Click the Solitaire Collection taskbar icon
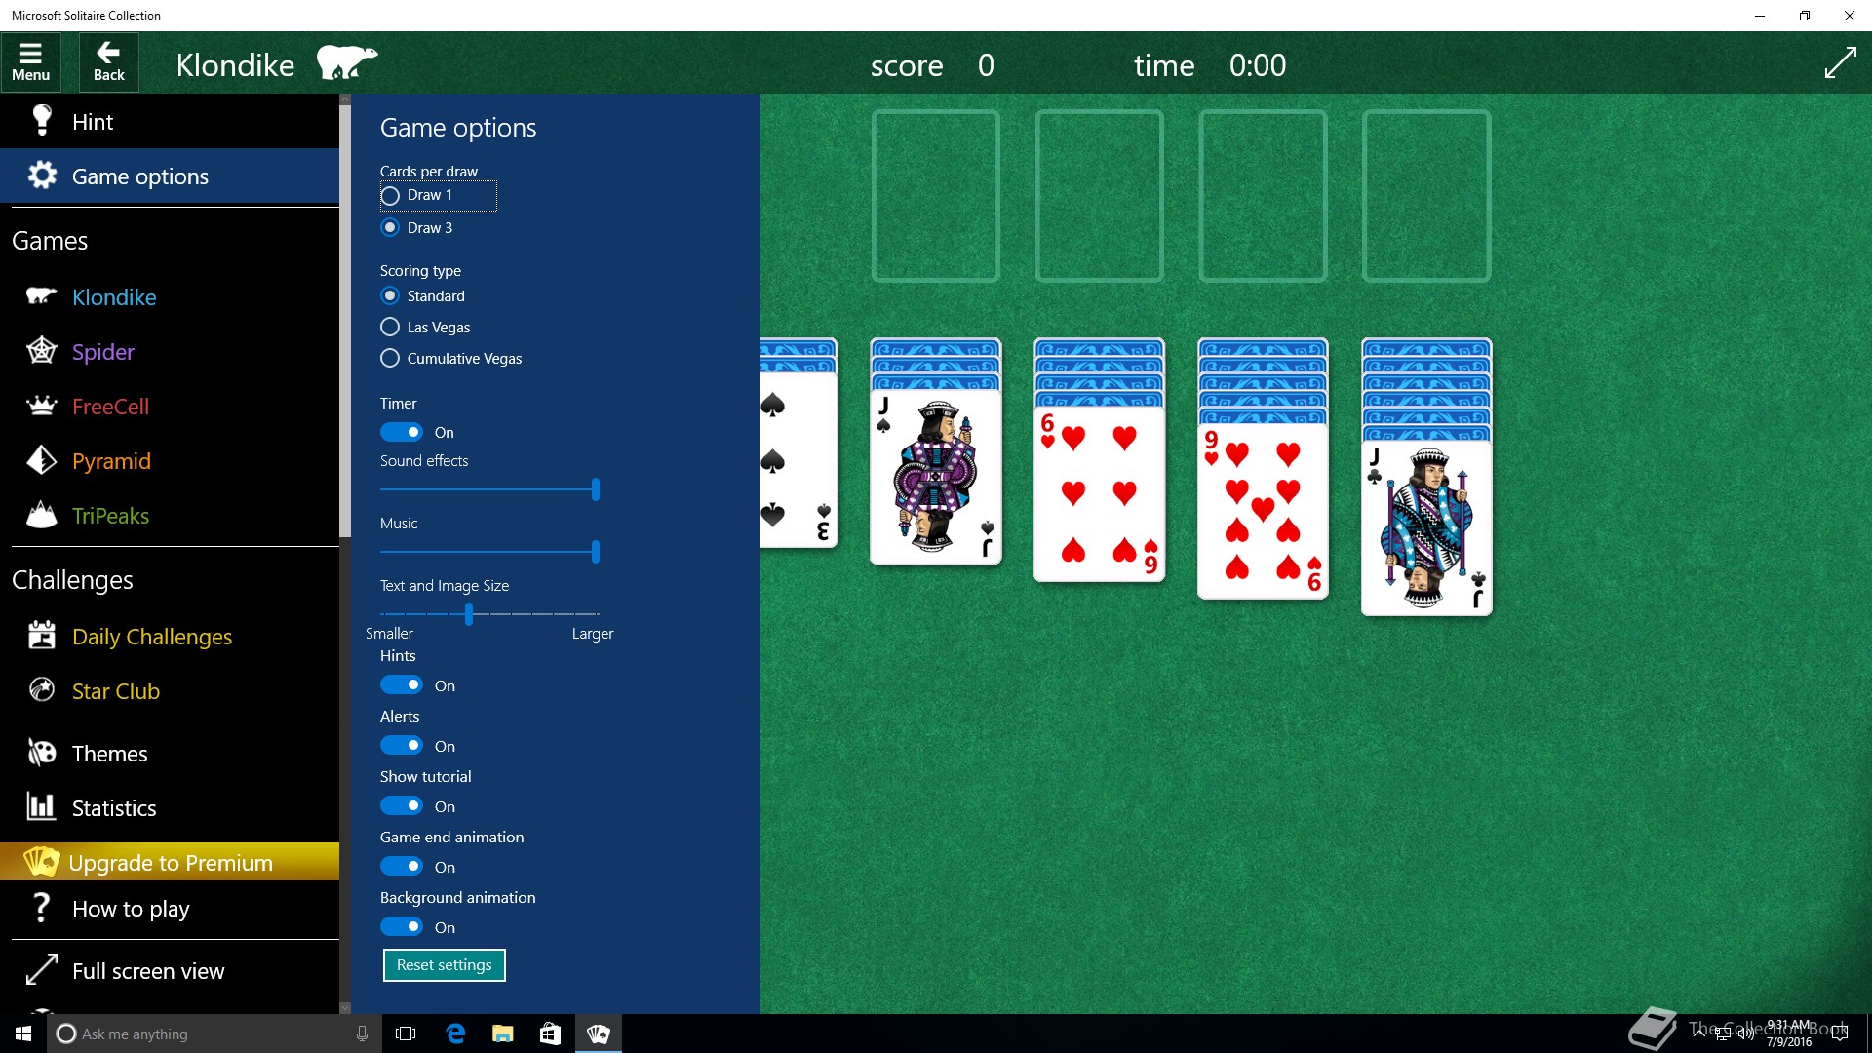 [x=598, y=1033]
